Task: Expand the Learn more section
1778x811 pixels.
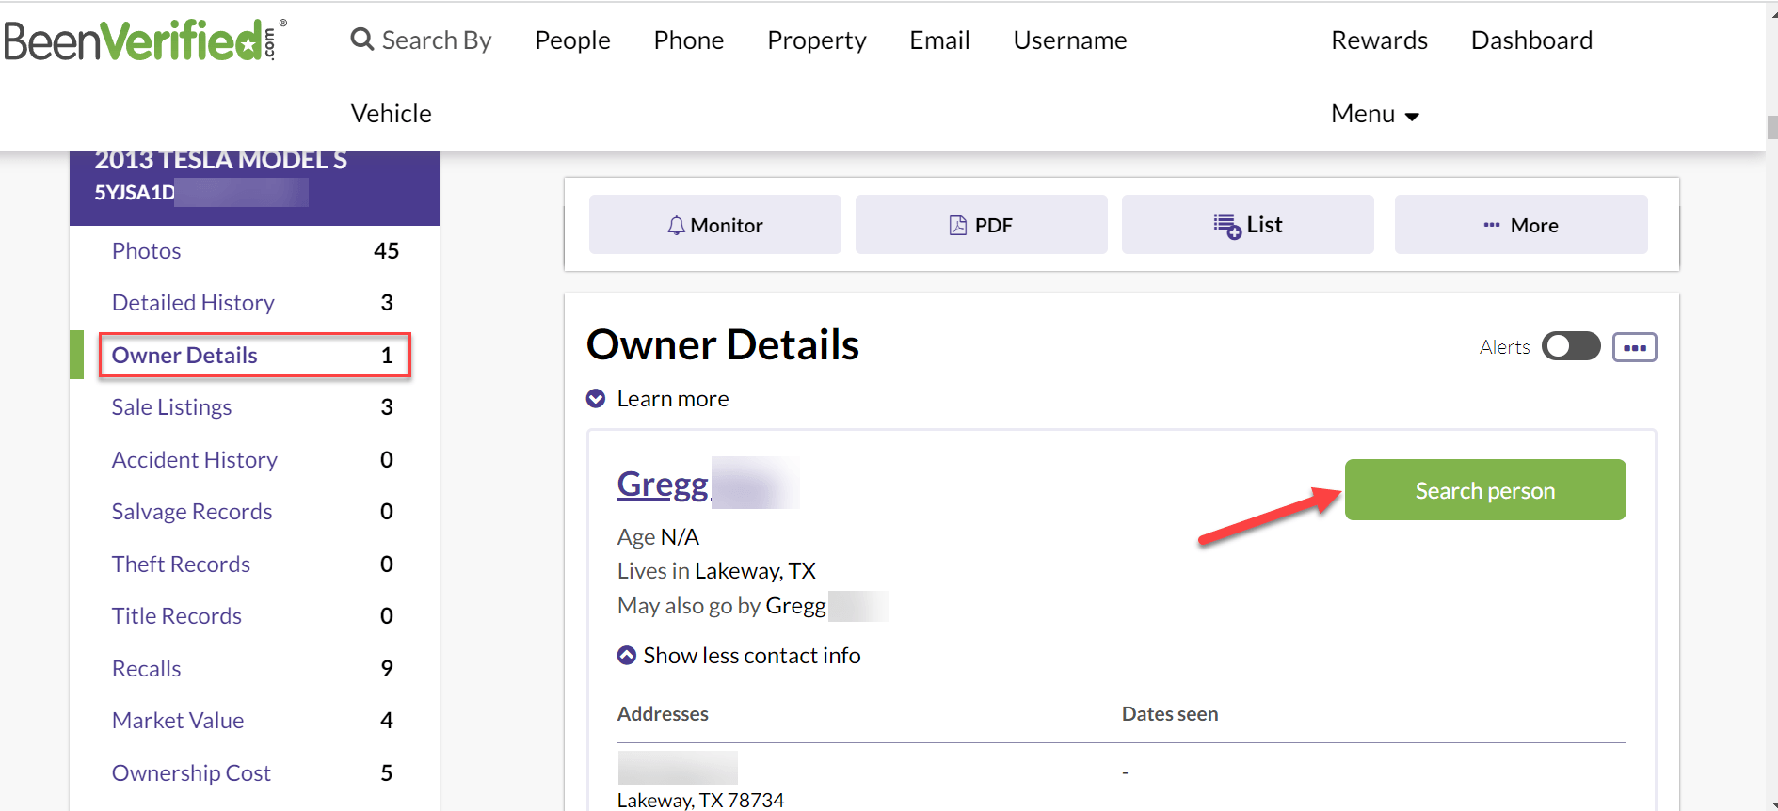Action: point(672,399)
